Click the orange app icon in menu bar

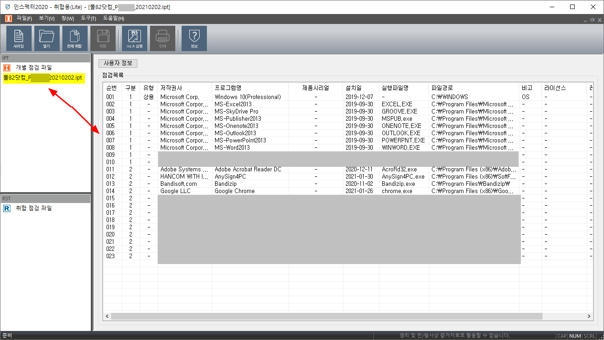coord(8,19)
